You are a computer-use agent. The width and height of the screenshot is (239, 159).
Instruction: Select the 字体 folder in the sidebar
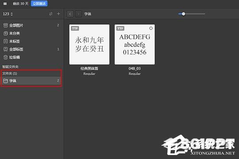click(31, 81)
